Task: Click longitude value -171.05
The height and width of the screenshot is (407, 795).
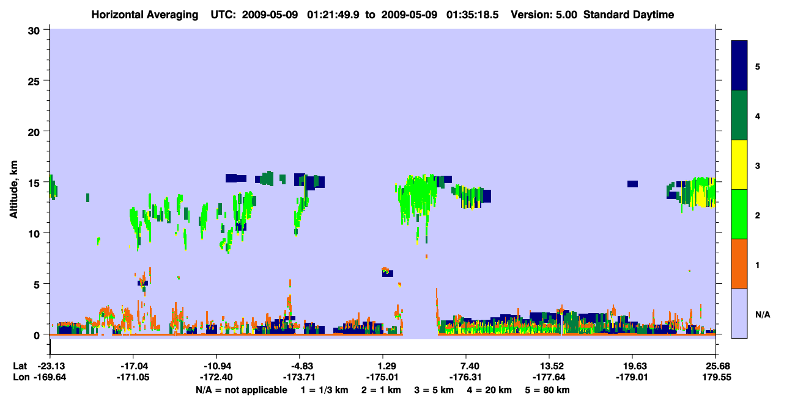Action: point(133,378)
